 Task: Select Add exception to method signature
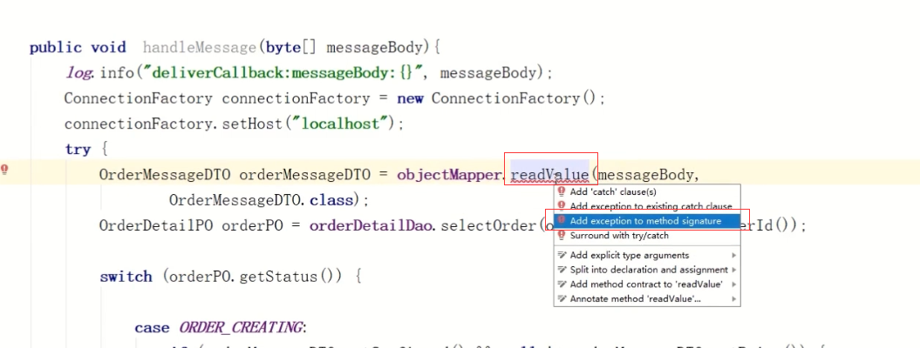(646, 221)
